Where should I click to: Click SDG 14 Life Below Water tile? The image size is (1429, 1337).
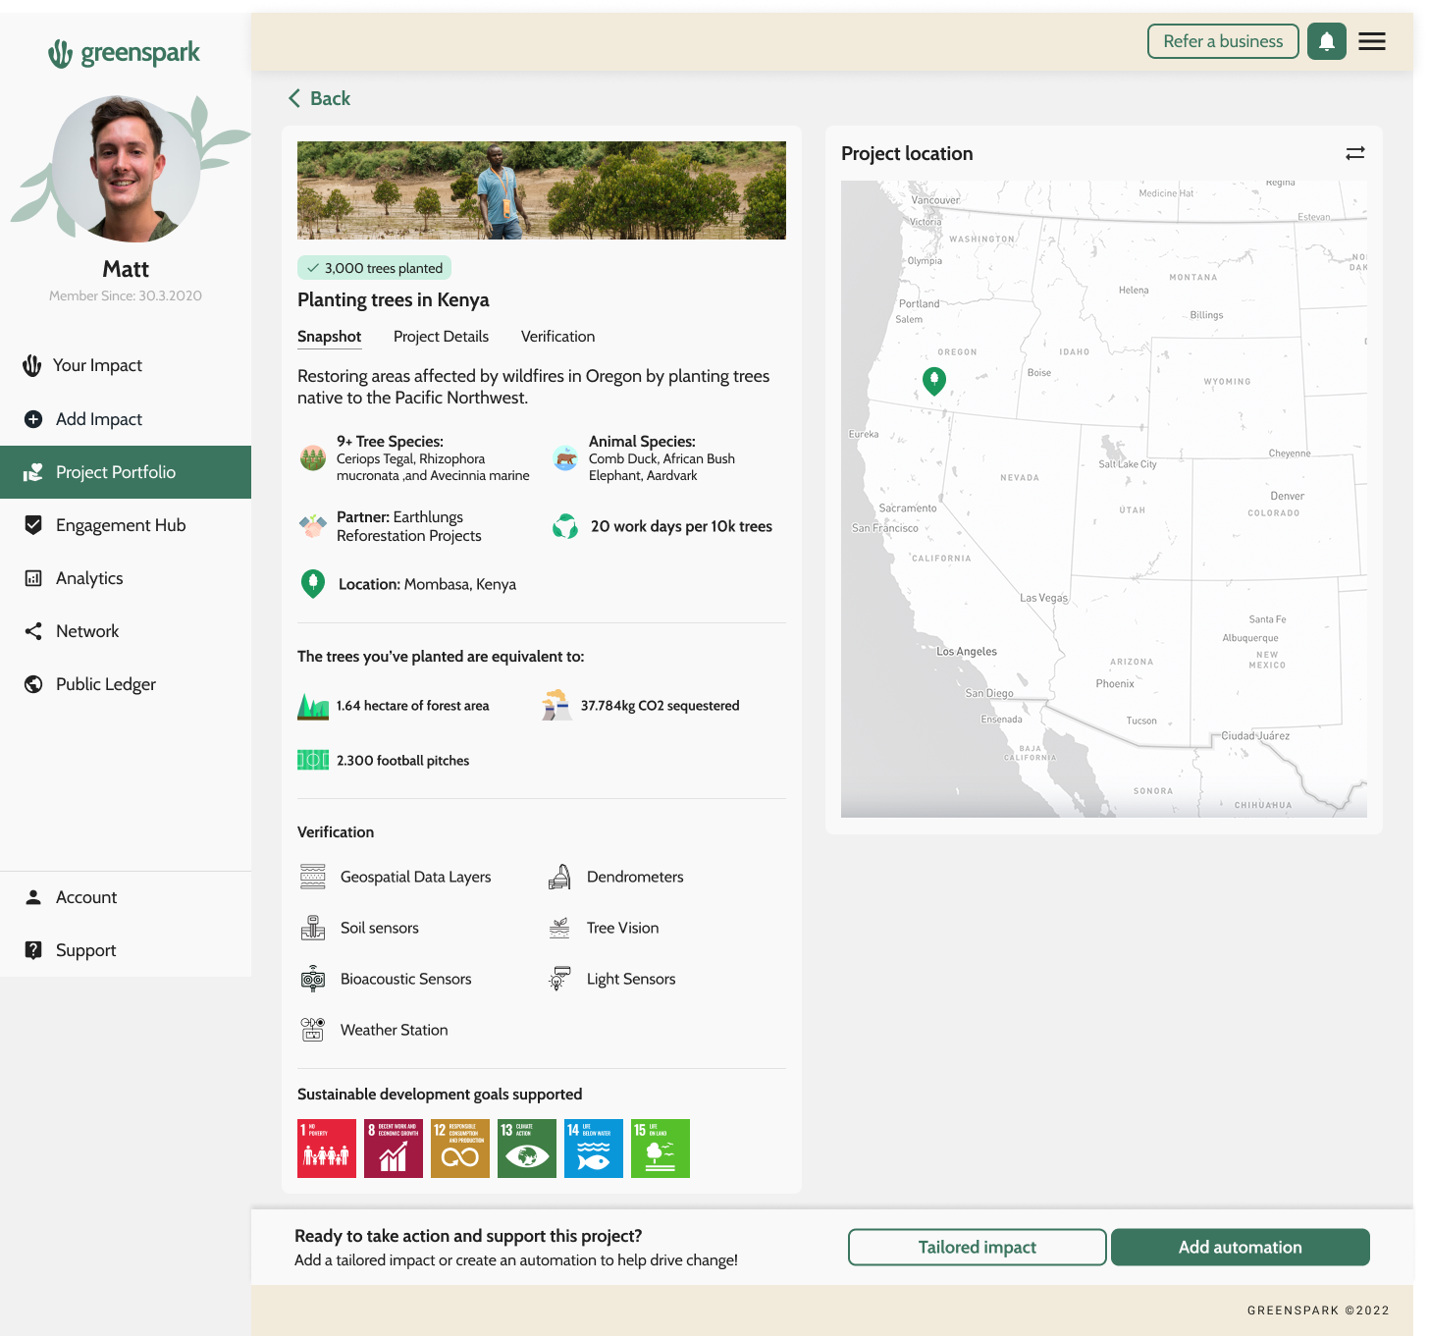pyautogui.click(x=594, y=1149)
